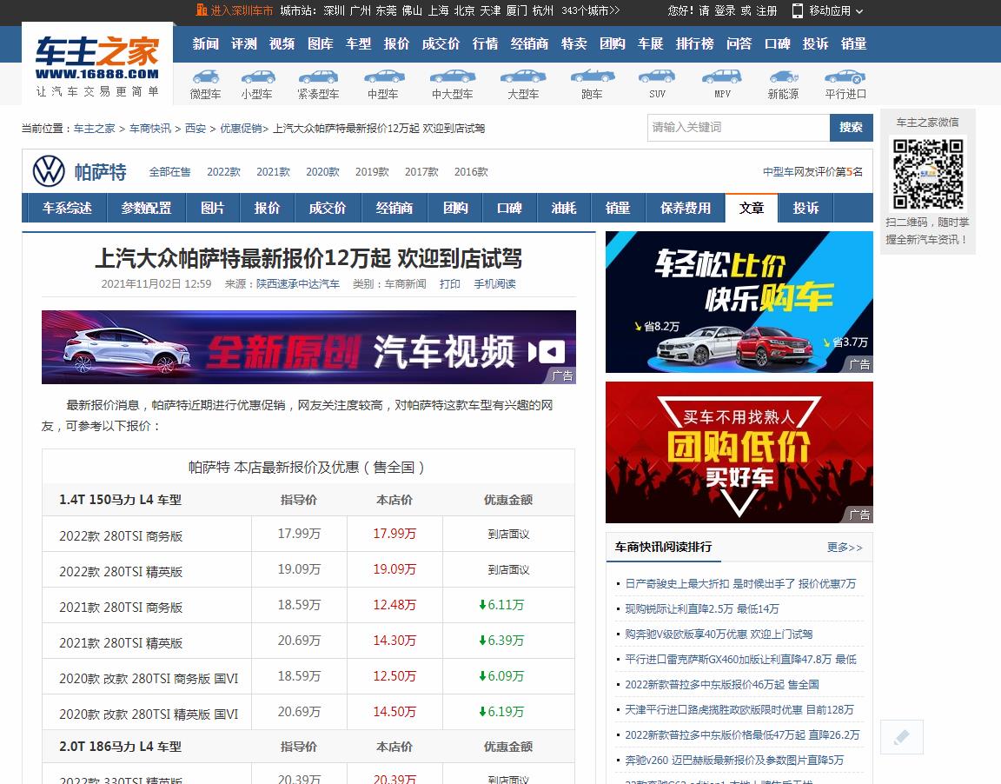Select the 保养费用 tab
The image size is (1001, 784).
point(685,208)
